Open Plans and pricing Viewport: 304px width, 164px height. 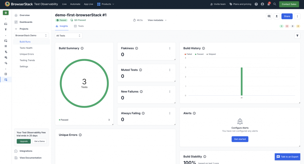[240, 4]
